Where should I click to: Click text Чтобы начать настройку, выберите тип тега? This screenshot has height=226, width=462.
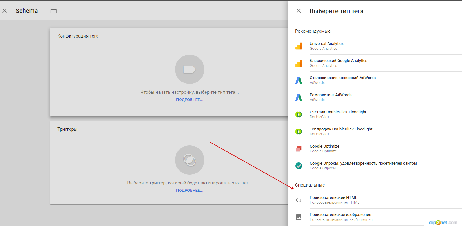point(190,92)
